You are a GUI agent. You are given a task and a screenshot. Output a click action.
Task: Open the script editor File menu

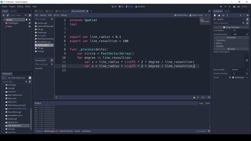pos(36,15)
